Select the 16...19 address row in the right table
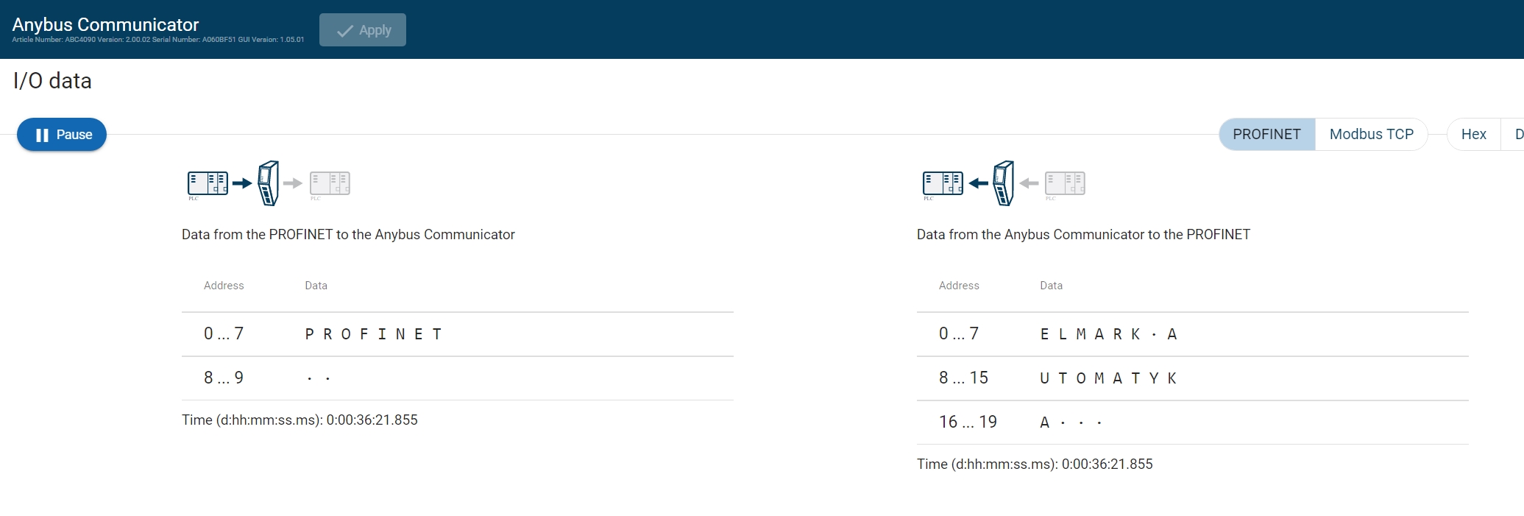Image resolution: width=1524 pixels, height=516 pixels. tap(1192, 423)
